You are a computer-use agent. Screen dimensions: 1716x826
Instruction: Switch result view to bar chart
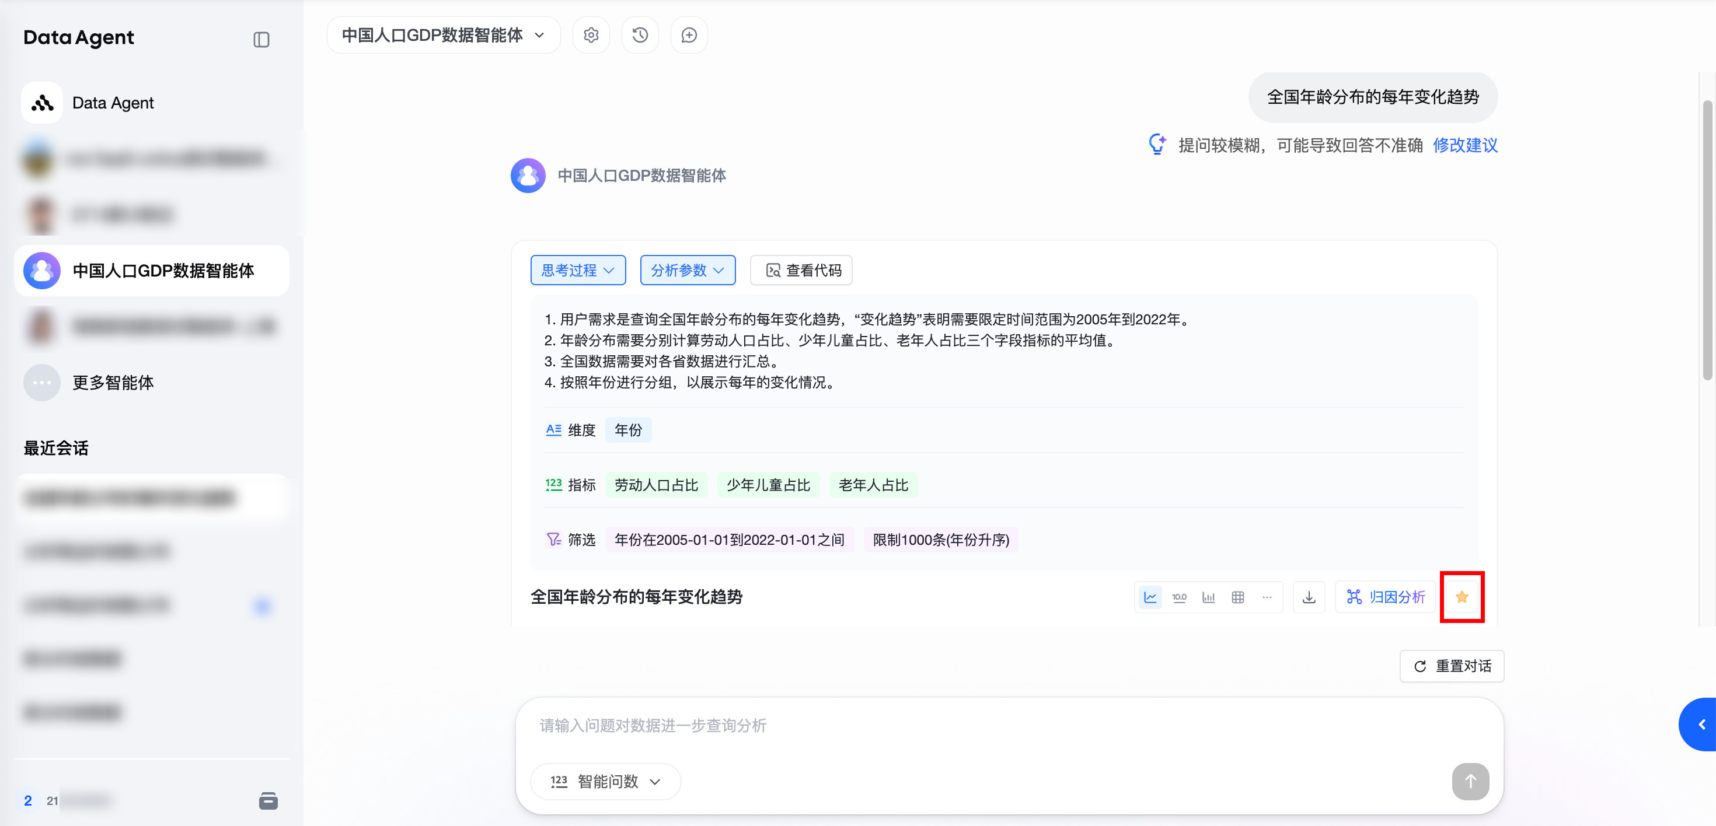[x=1208, y=597]
